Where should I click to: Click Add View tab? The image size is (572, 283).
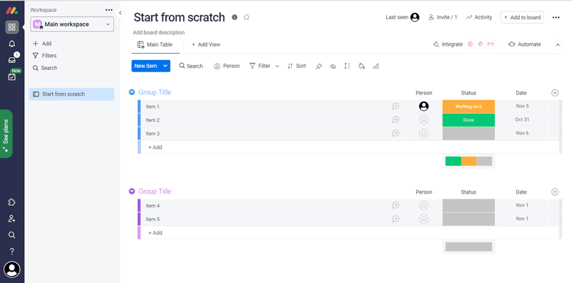click(206, 44)
